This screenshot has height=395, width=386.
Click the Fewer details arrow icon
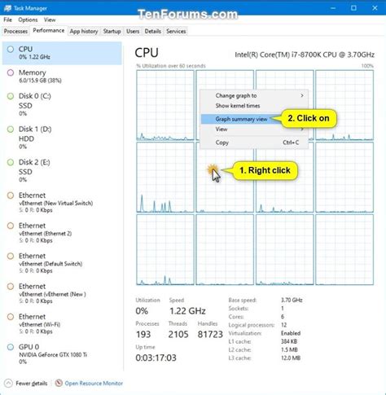pos(8,383)
